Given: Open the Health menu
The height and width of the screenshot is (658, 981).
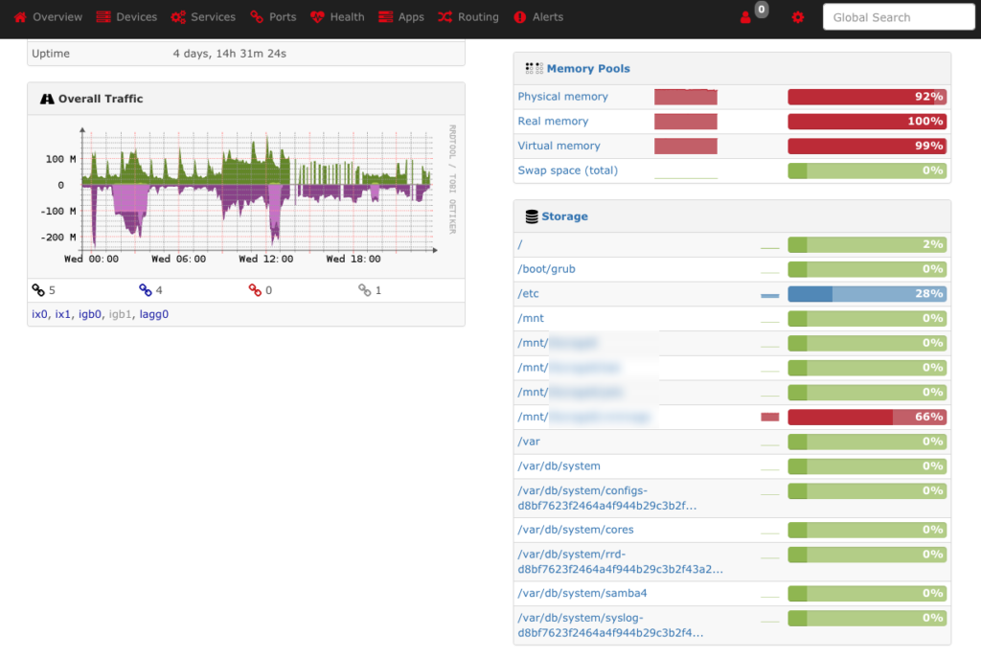Looking at the screenshot, I should (337, 17).
